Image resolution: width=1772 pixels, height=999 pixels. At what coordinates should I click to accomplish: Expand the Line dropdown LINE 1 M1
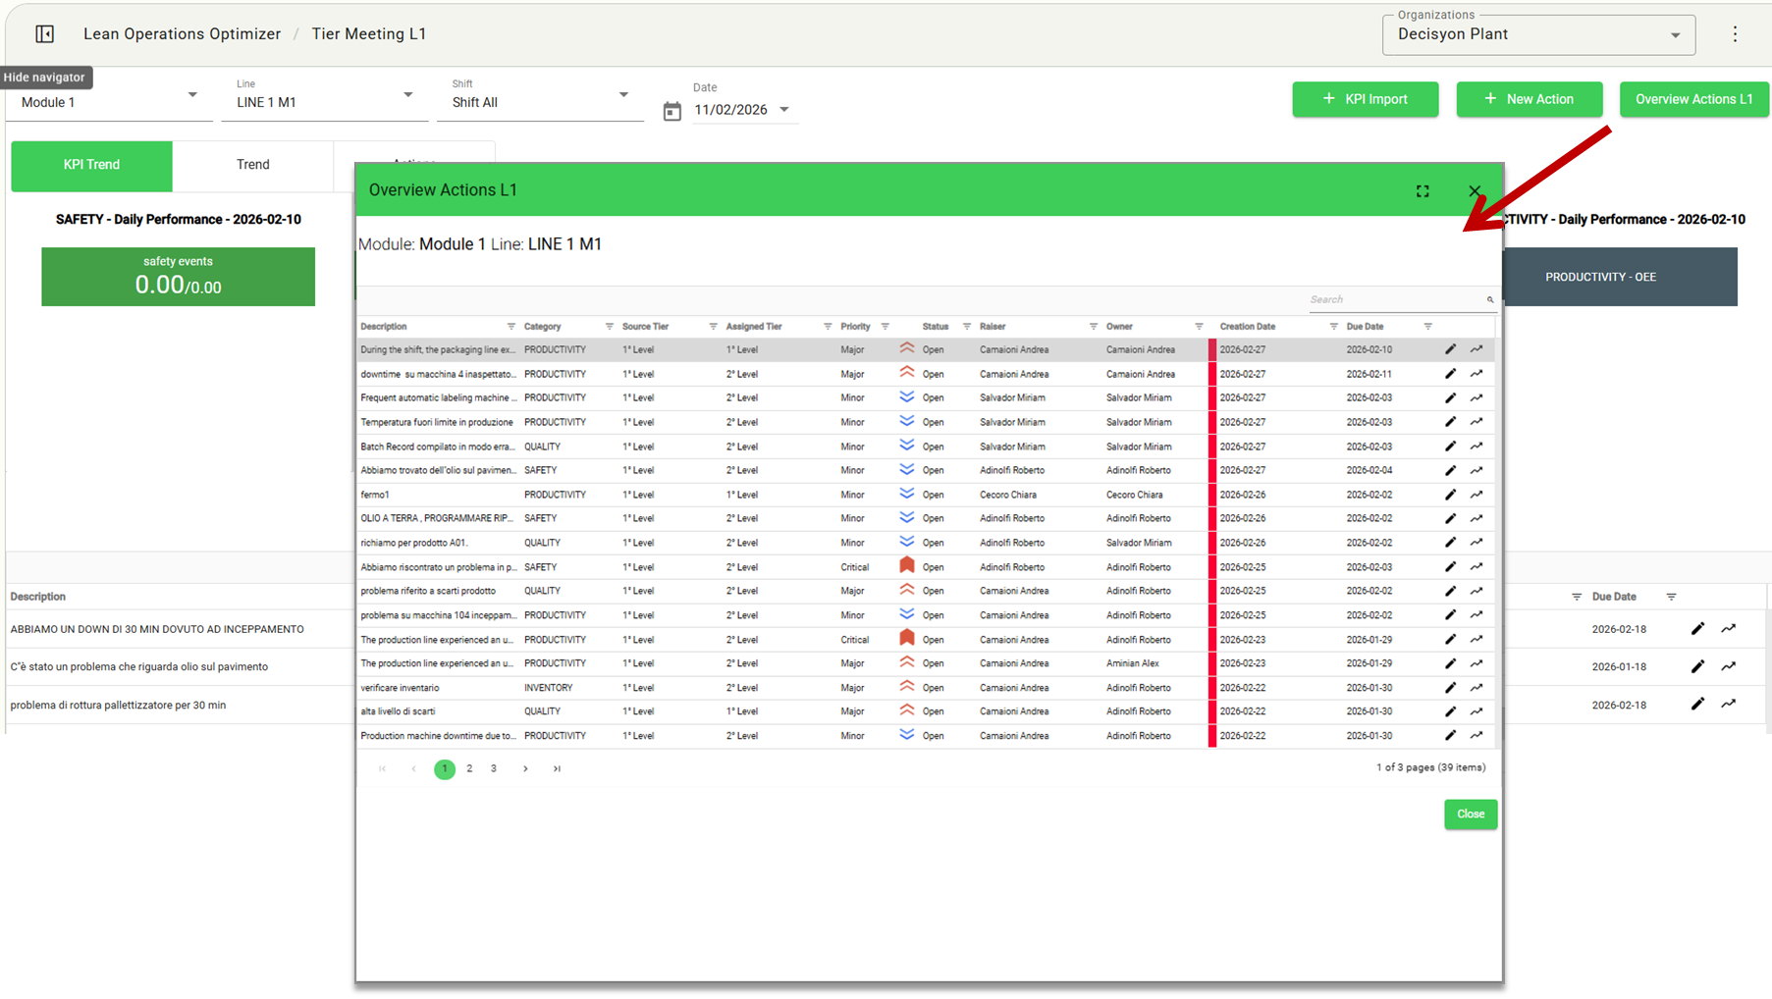[x=324, y=102]
